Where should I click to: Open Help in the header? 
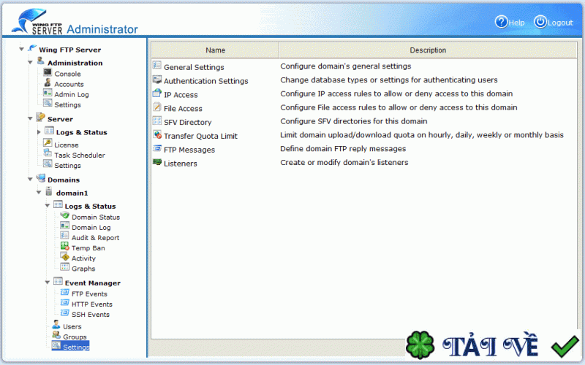click(x=510, y=22)
